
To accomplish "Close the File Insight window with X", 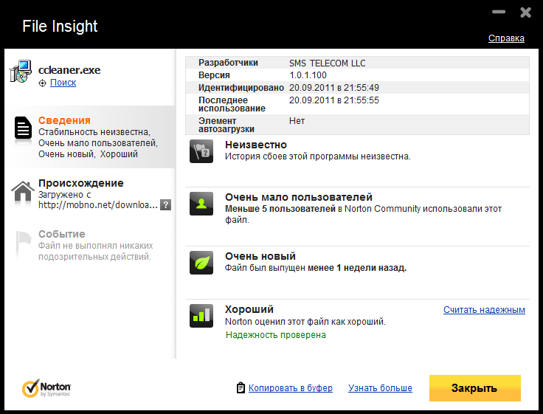I will 526,13.
